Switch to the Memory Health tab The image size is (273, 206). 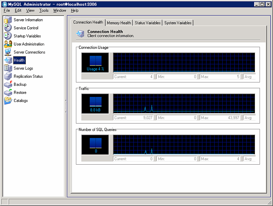click(119, 23)
